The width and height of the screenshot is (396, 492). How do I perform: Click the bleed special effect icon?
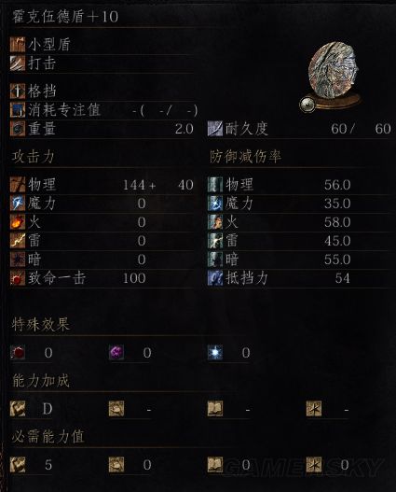(18, 353)
